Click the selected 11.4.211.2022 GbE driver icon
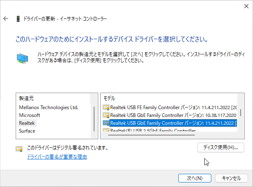The image size is (253, 187). pos(106,123)
